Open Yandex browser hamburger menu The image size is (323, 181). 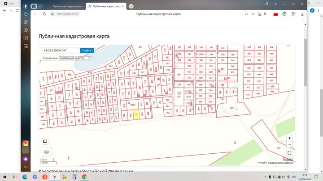[275, 4]
